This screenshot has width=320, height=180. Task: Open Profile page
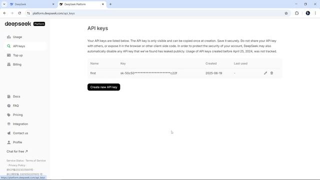coord(17,142)
